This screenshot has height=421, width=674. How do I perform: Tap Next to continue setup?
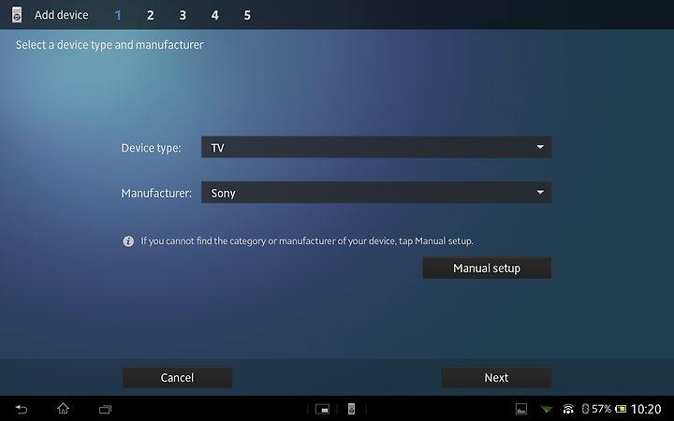tap(496, 378)
